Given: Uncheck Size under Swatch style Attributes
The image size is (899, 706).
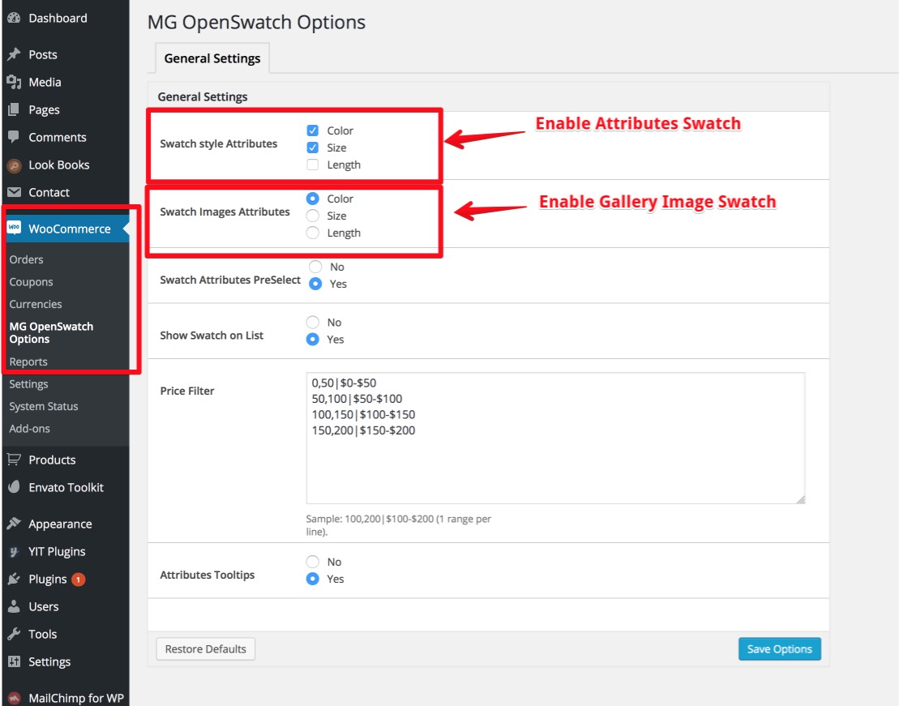Looking at the screenshot, I should pos(312,148).
